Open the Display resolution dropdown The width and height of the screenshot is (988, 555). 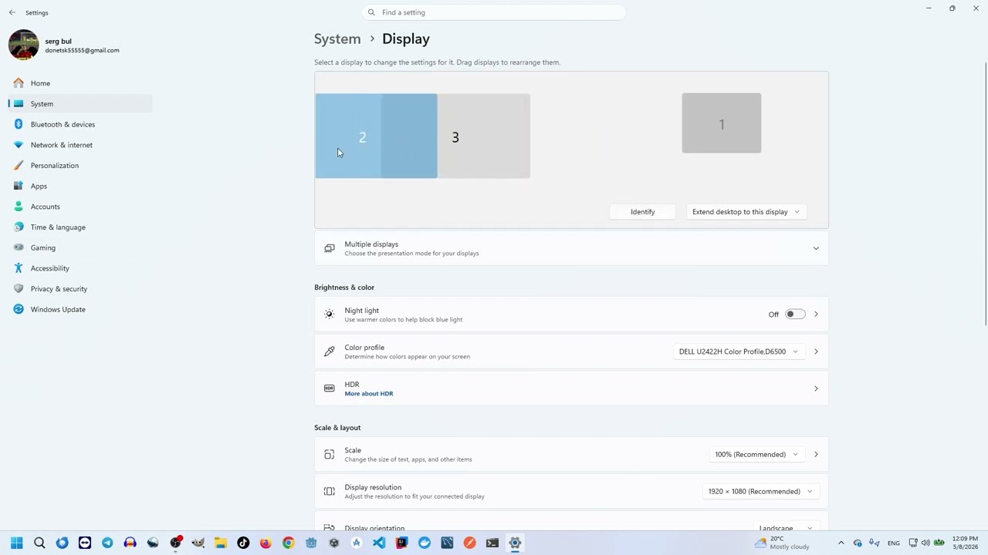coord(760,491)
